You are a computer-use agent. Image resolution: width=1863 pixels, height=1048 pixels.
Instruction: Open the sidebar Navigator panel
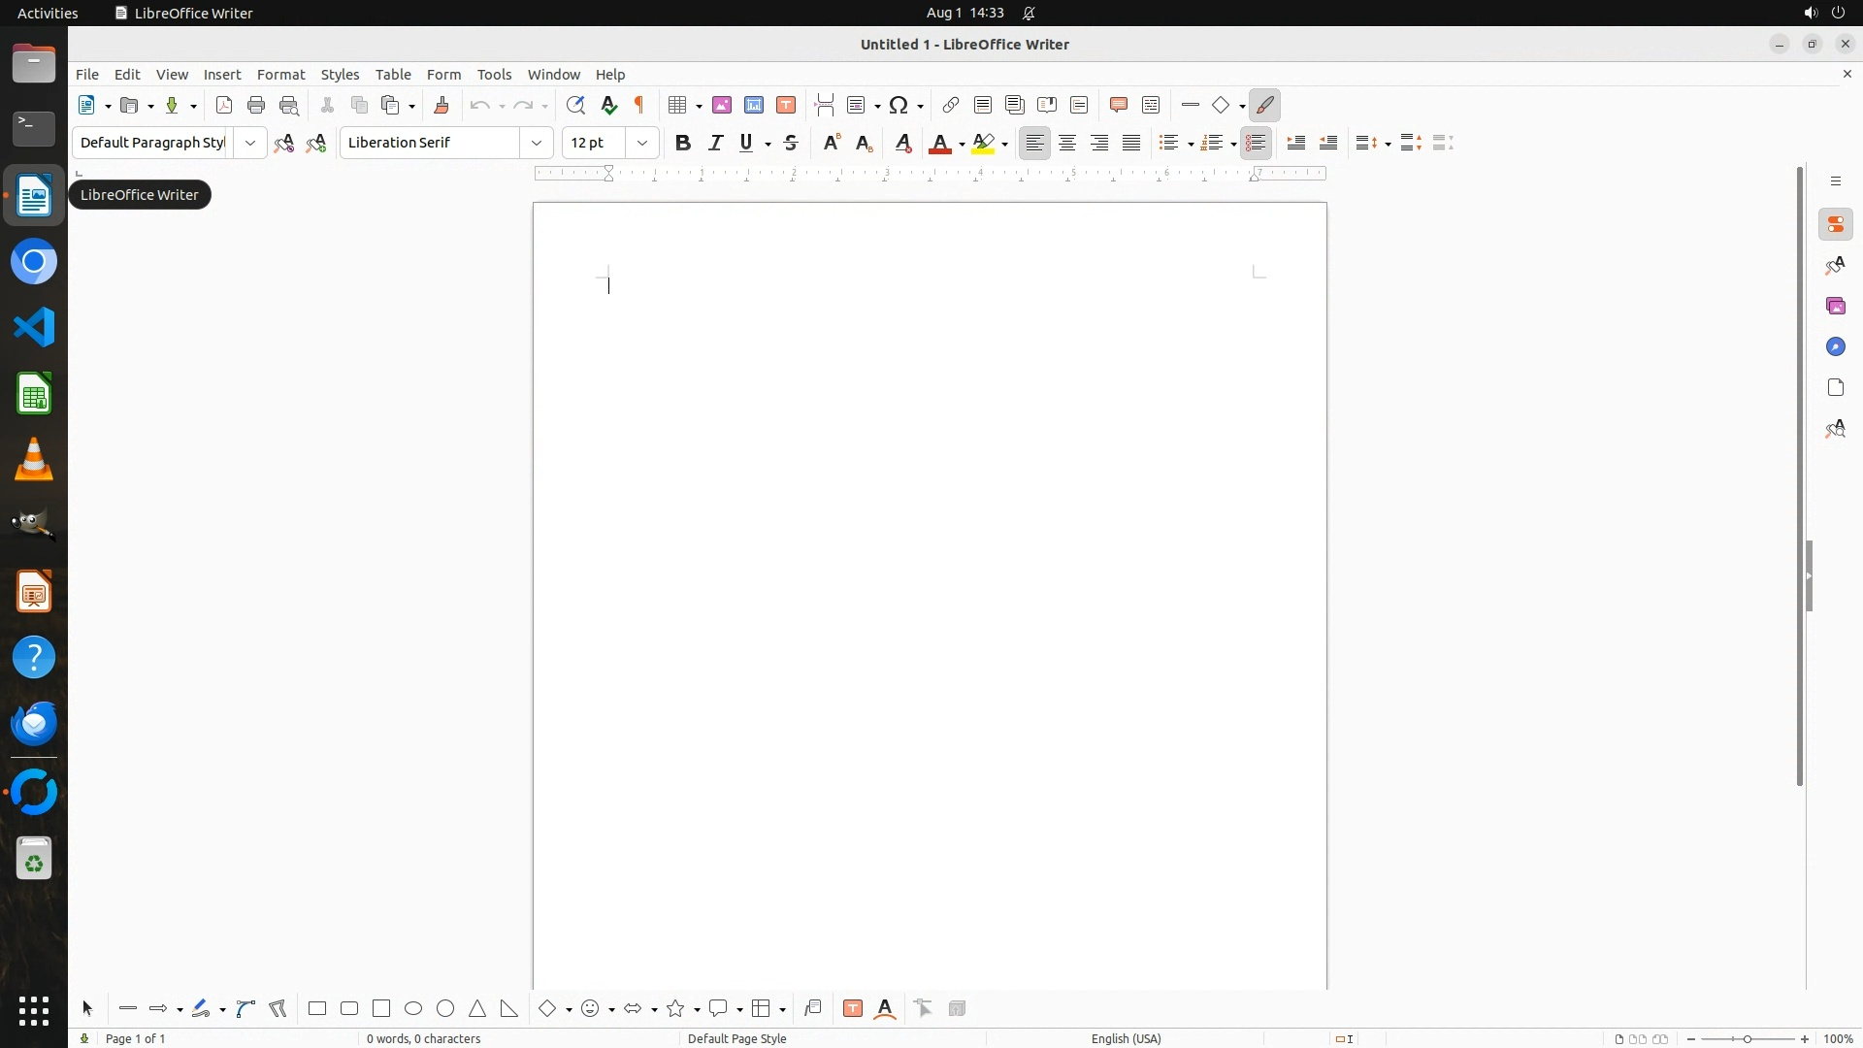pyautogui.click(x=1836, y=347)
